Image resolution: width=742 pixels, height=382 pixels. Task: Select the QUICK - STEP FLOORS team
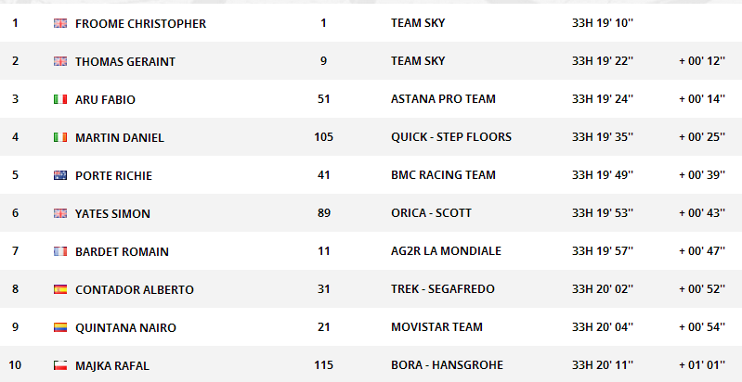451,137
